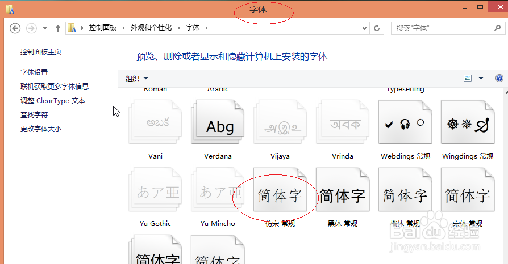This screenshot has height=264, width=508.
Task: Select 字体 in the breadcrumb path
Action: pos(193,28)
